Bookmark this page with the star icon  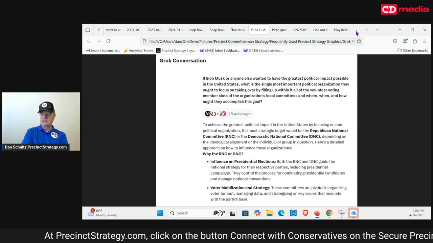tap(359, 41)
